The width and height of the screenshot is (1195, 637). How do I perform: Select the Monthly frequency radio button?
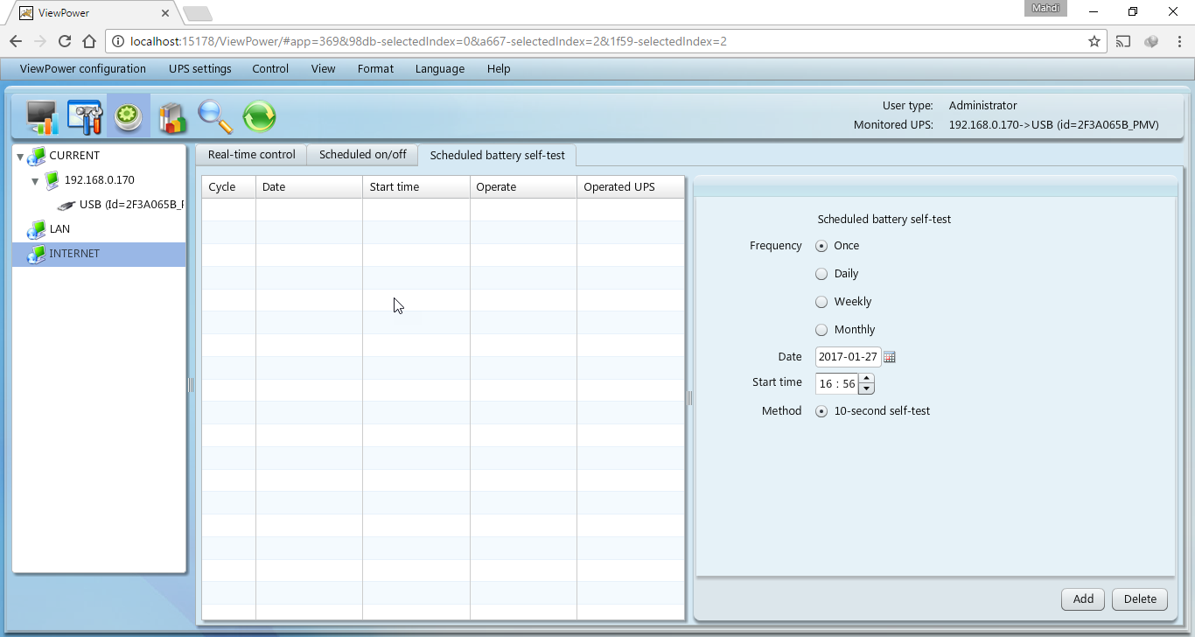[821, 330]
